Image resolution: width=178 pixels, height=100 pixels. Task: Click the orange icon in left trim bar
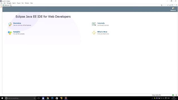point(1,7)
